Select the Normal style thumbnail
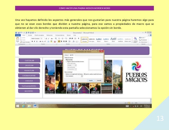169x130 pixels. pyautogui.click(x=84, y=40)
